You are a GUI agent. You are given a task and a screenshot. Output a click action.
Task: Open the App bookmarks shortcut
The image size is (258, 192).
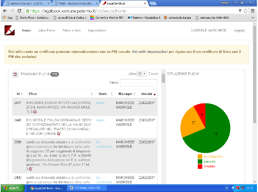click(x=7, y=18)
